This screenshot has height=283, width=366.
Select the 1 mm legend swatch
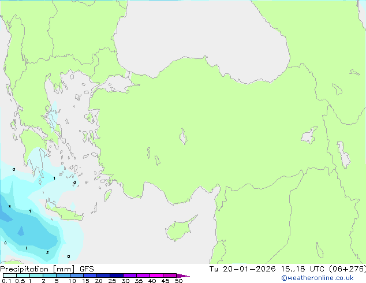point(36,275)
